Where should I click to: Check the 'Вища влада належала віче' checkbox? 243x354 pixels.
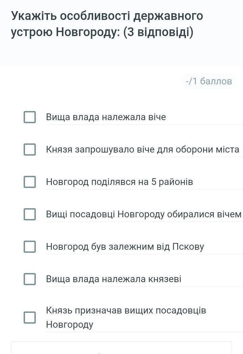(x=30, y=117)
